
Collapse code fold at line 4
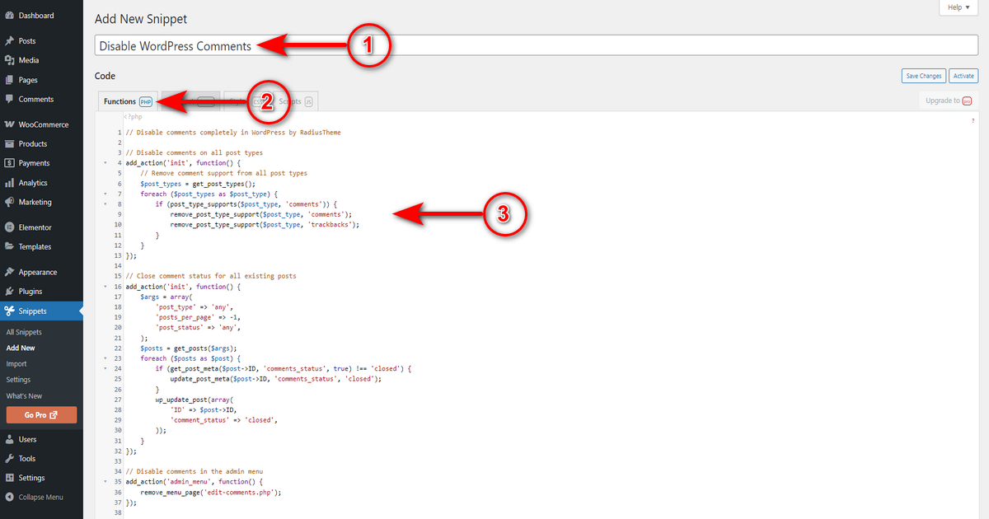click(x=105, y=163)
